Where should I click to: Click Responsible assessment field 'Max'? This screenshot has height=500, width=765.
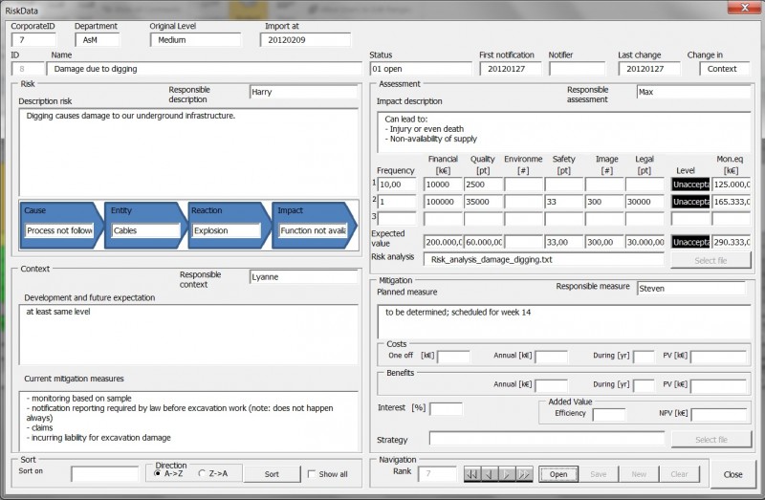coord(693,92)
